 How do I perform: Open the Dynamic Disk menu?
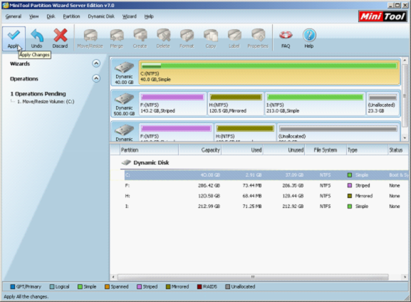coord(101,16)
